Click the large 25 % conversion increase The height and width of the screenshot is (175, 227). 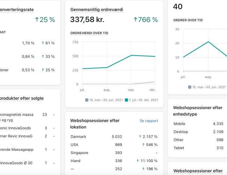[45, 20]
